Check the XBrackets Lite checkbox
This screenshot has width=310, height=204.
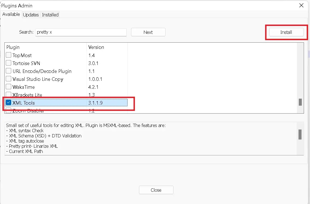click(8, 94)
